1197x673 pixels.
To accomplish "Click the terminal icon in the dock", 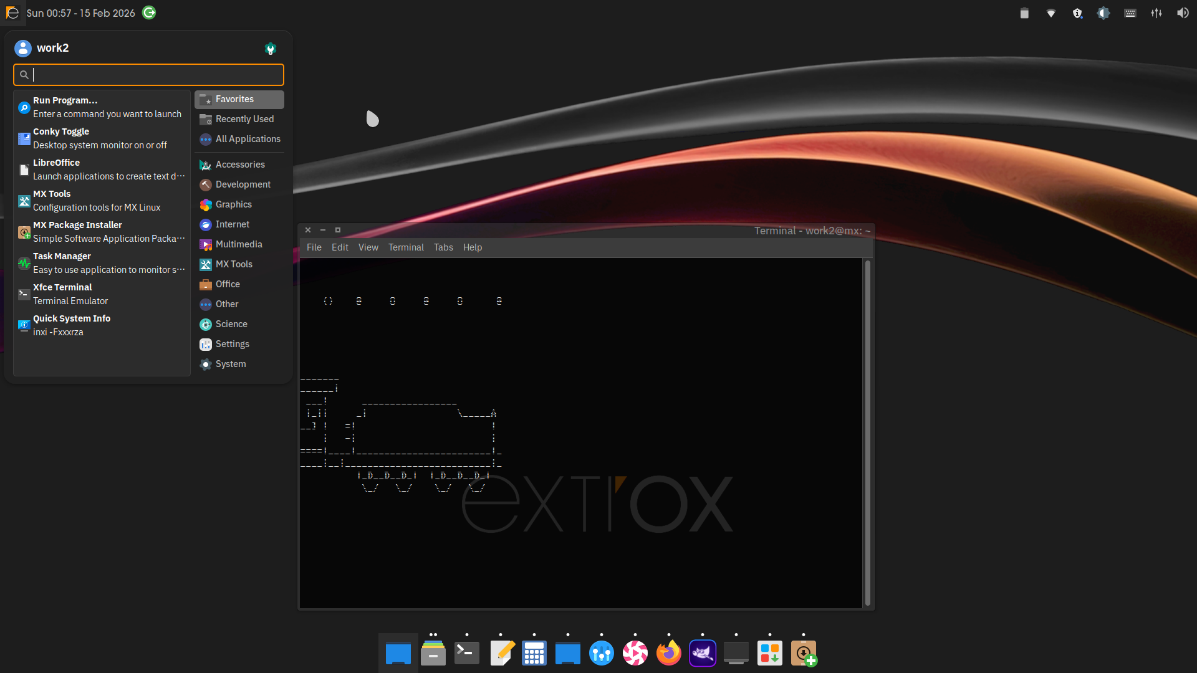I will [x=466, y=653].
